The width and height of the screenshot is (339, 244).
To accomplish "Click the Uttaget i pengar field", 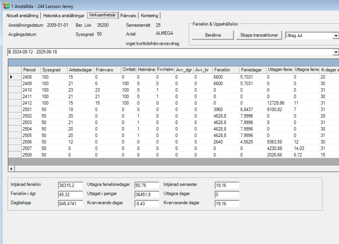I will pyautogui.click(x=147, y=194).
